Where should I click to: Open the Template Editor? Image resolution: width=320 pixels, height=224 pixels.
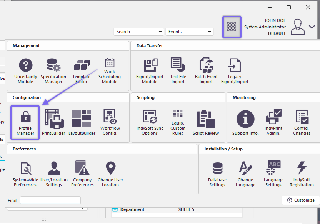[x=82, y=70]
